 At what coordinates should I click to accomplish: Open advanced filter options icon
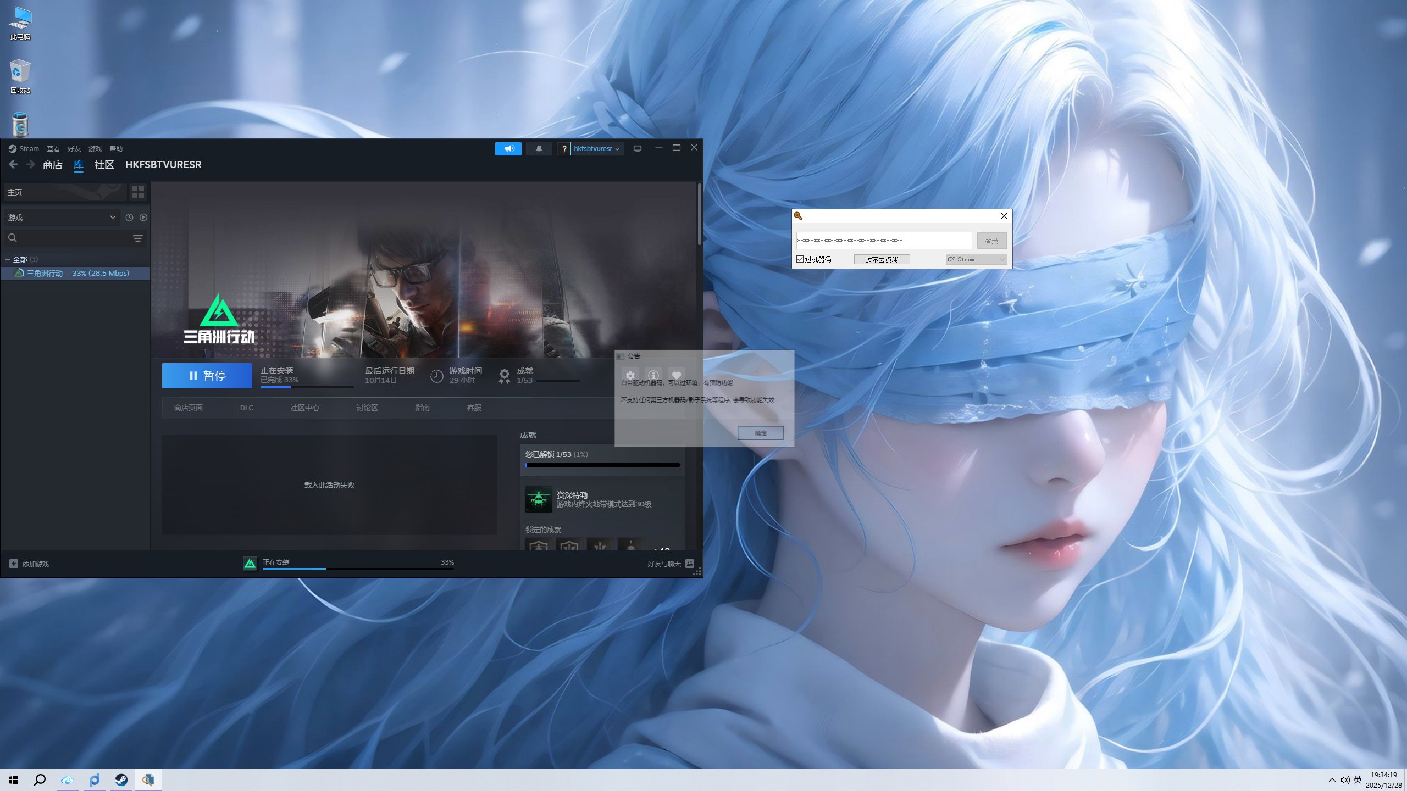[138, 238]
